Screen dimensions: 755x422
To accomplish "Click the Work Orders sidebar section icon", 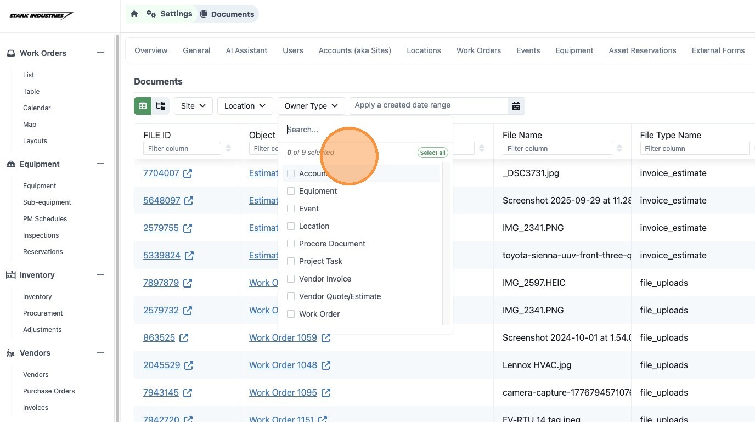I will 10,53.
